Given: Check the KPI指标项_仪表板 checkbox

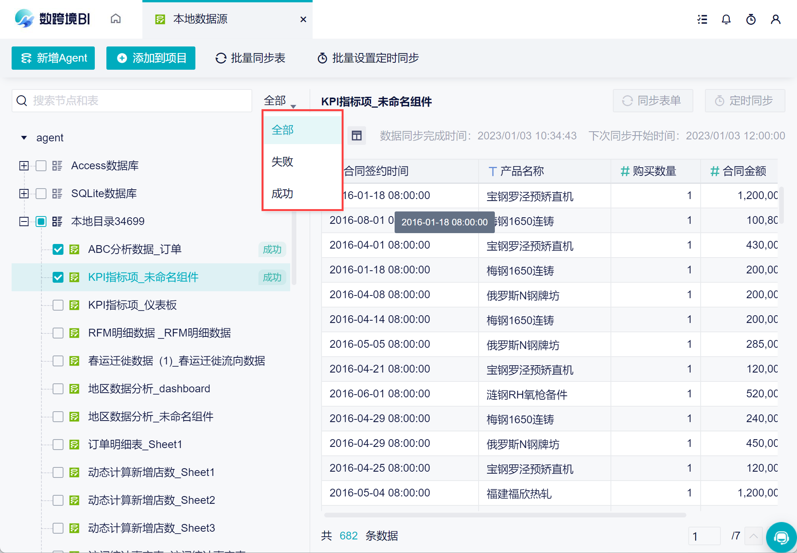Looking at the screenshot, I should 58,305.
